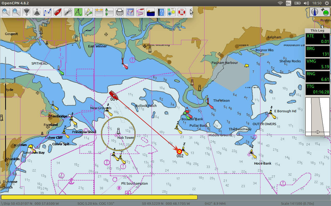Toggle chart text with green A icon
The width and height of the screenshot is (331, 206).
click(x=78, y=12)
